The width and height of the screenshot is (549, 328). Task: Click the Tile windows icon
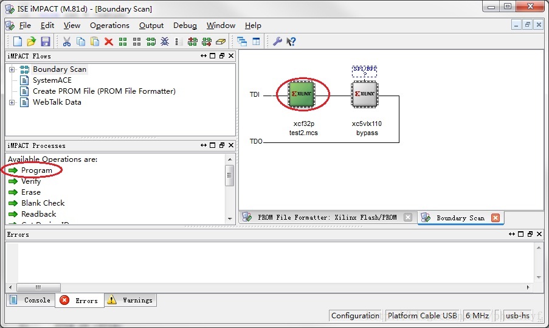click(256, 41)
